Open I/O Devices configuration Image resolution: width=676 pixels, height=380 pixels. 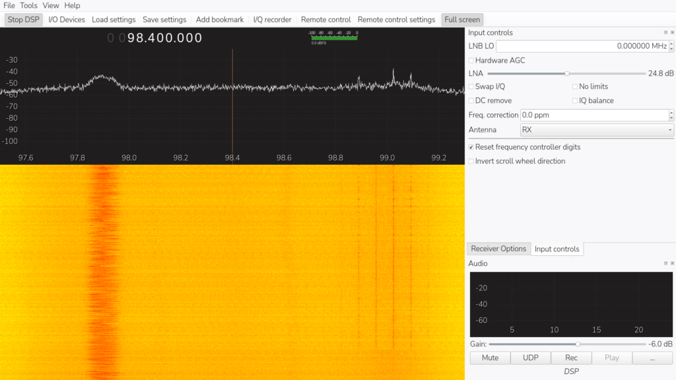67,20
